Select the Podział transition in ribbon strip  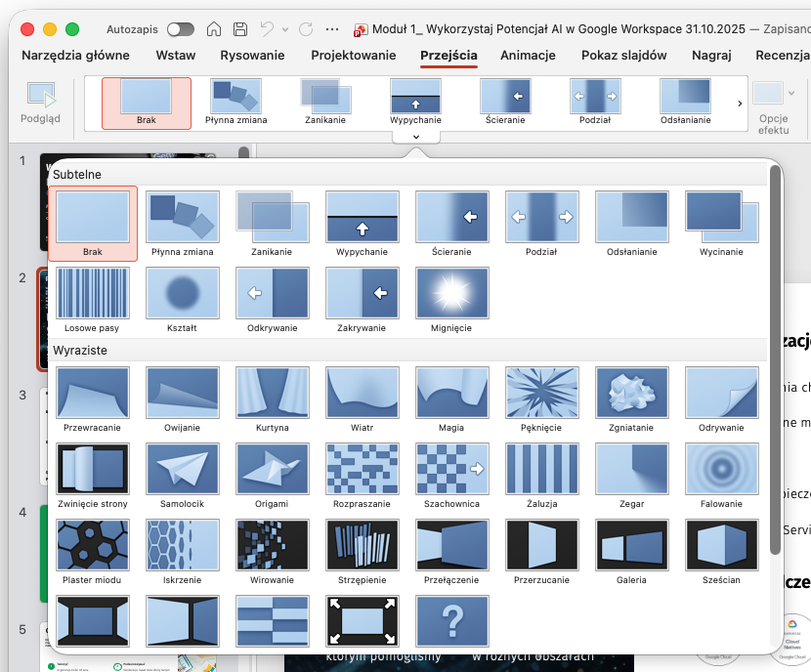point(595,103)
